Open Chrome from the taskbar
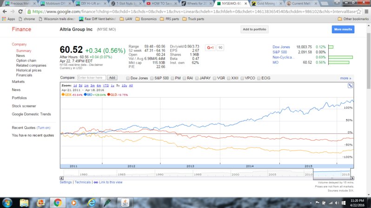371x208 pixels. point(58,202)
